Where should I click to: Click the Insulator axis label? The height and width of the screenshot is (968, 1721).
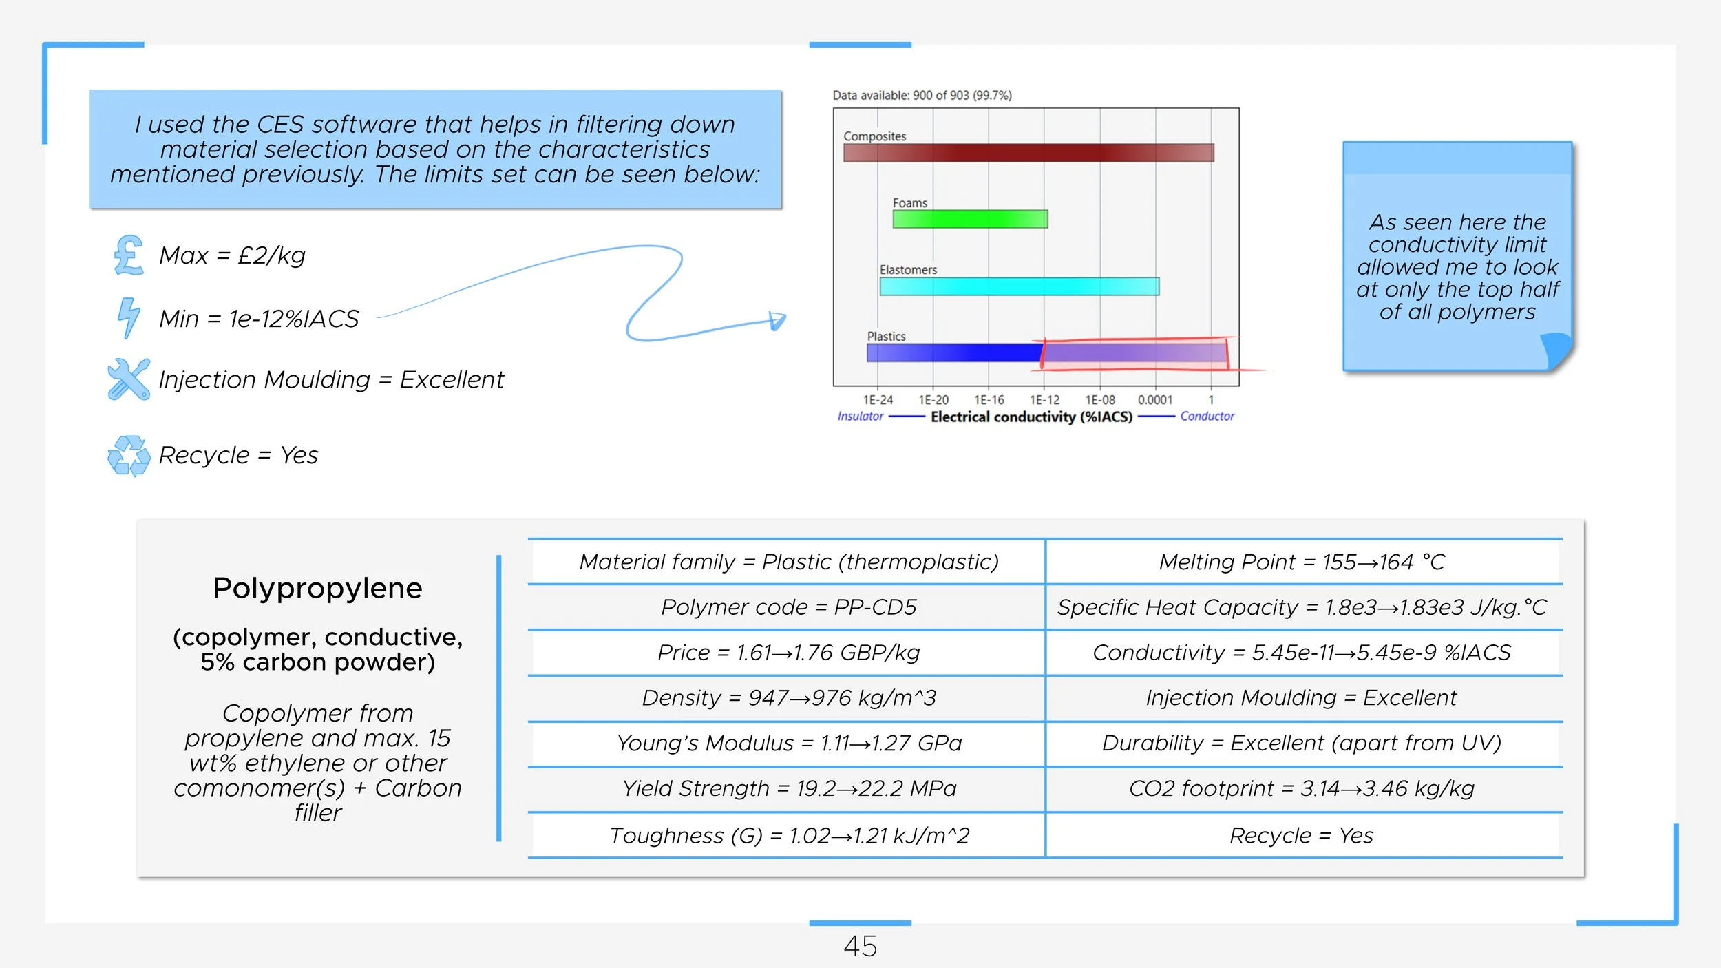click(860, 417)
